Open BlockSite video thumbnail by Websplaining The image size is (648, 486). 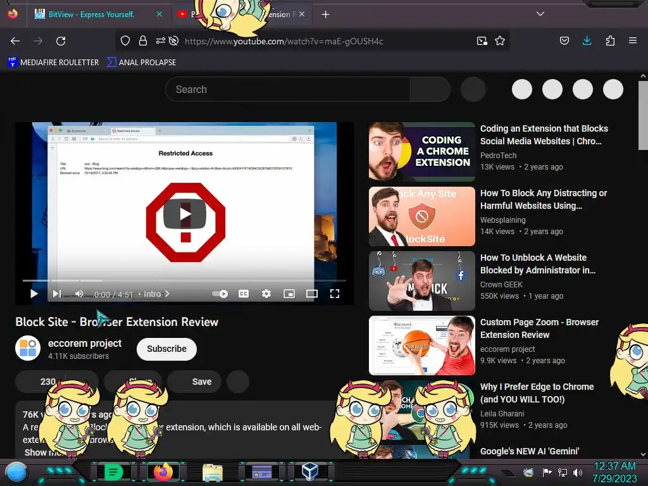click(x=422, y=216)
